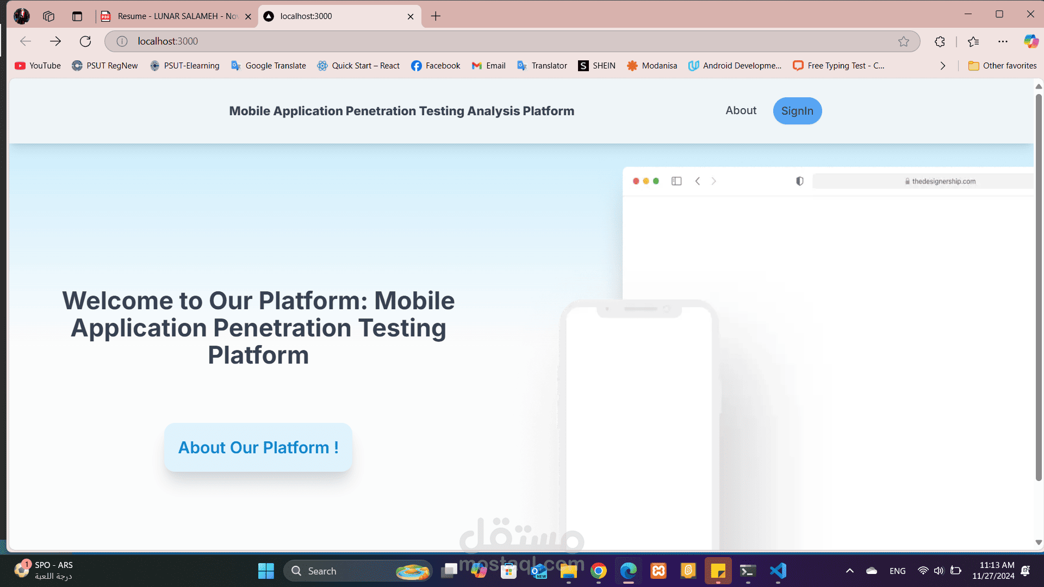Switch to the Resume - LUNAR SALAMEH tab
1044x587 pixels.
pos(176,16)
